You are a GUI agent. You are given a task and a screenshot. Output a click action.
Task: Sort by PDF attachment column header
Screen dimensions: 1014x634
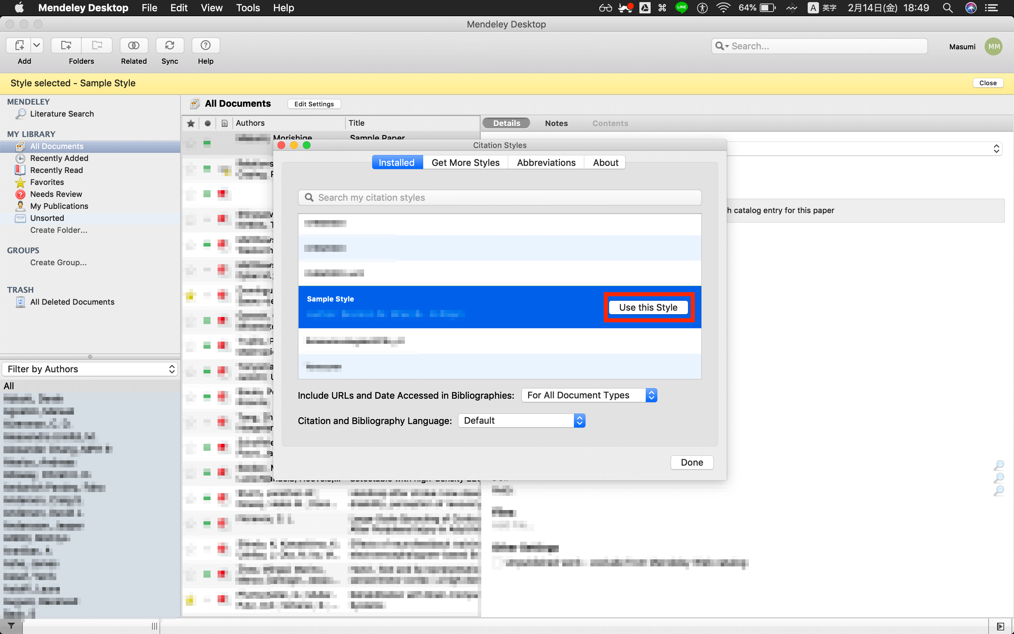[225, 123]
